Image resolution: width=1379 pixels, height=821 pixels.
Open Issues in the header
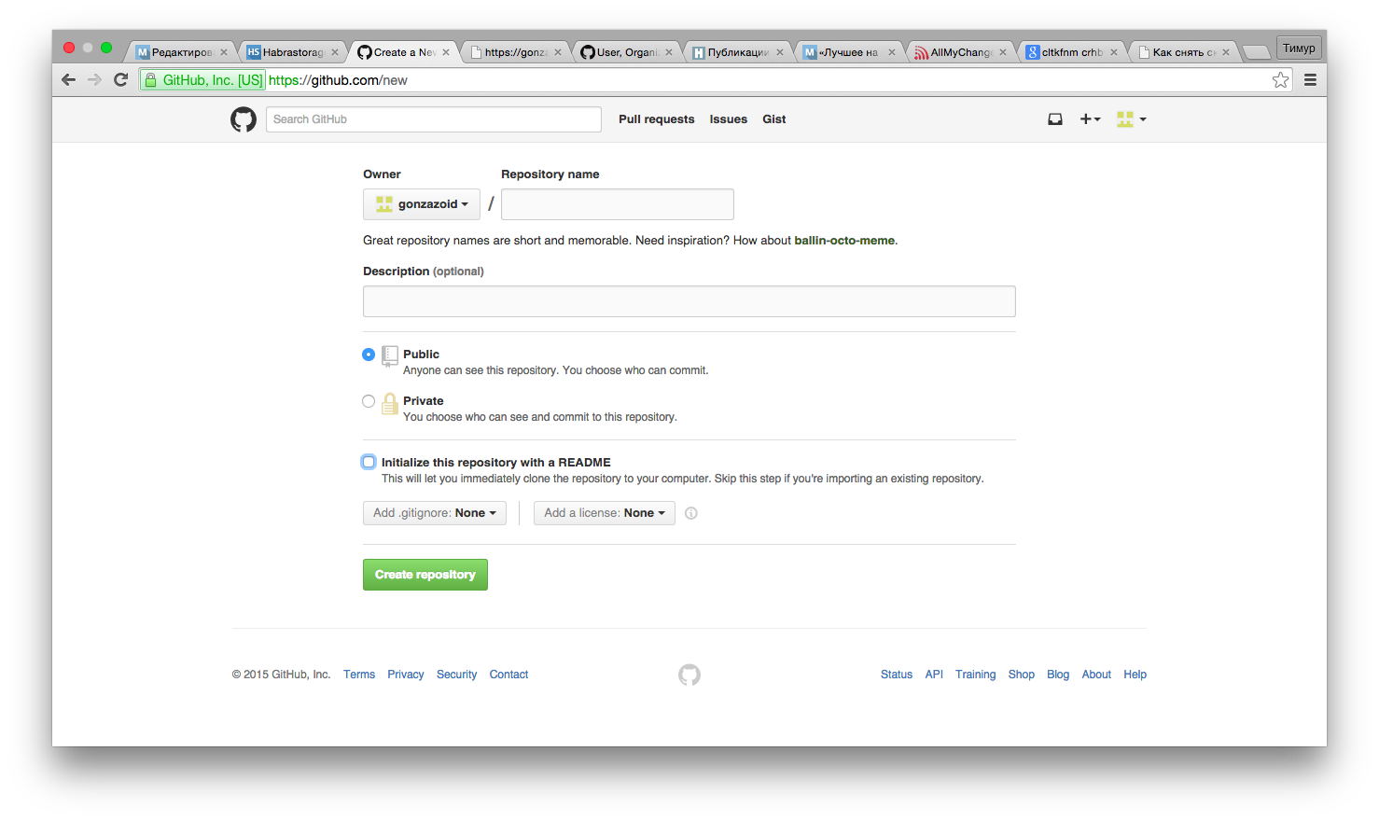click(x=728, y=119)
